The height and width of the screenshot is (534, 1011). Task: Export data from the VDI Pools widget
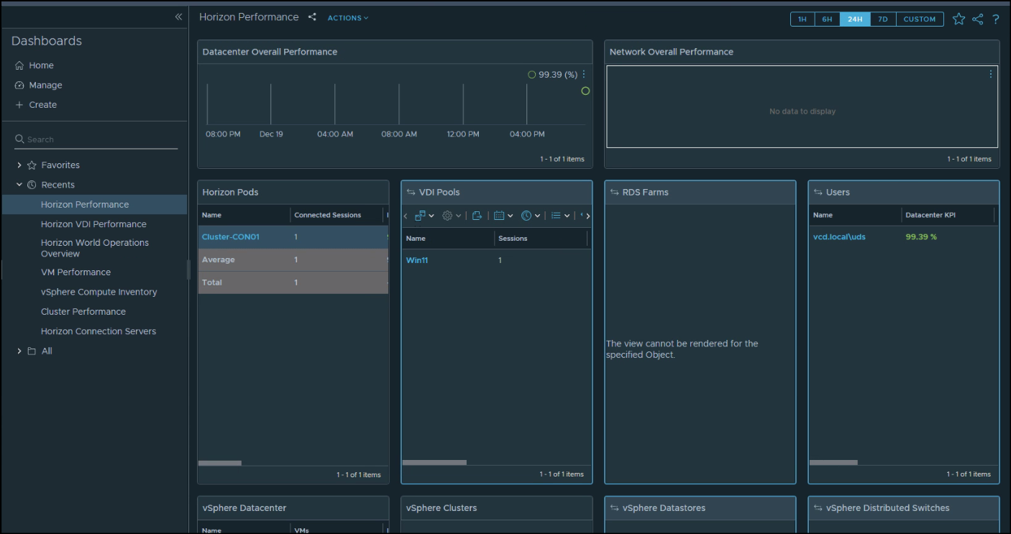[477, 215]
